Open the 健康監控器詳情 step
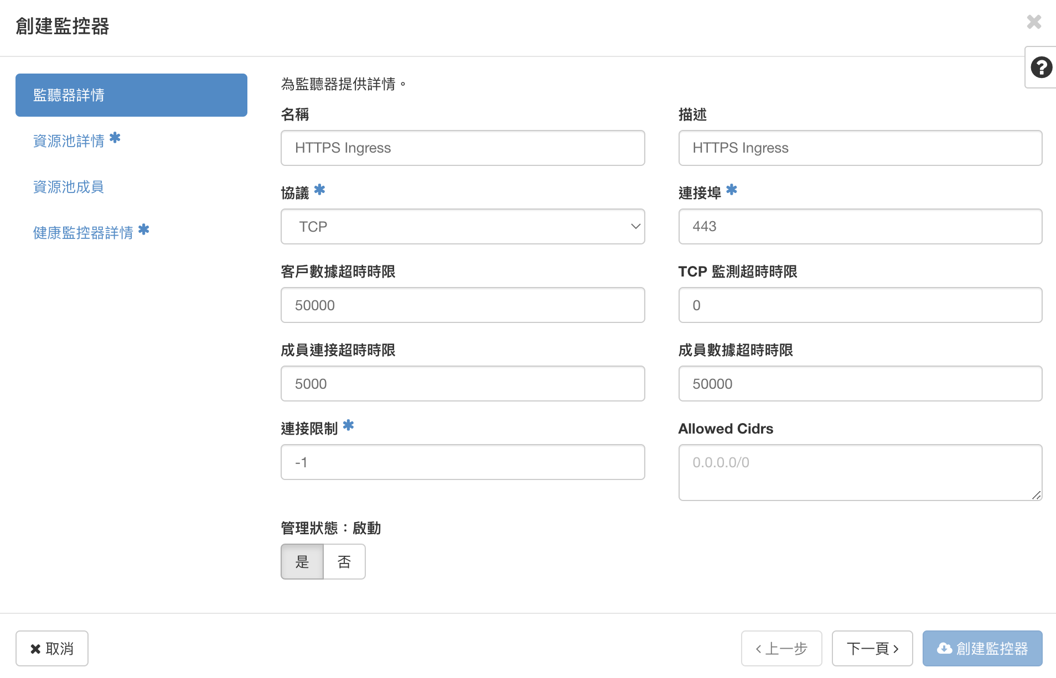 (84, 233)
